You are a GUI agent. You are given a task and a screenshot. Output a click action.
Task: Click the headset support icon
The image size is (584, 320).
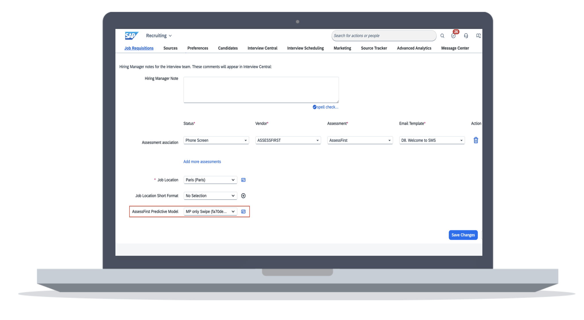click(466, 36)
